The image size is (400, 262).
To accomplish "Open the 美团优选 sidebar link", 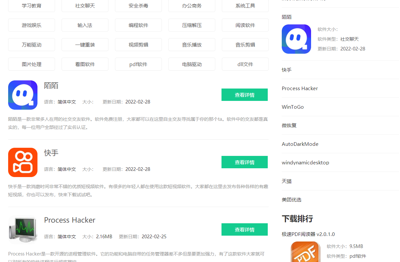I will tap(292, 200).
